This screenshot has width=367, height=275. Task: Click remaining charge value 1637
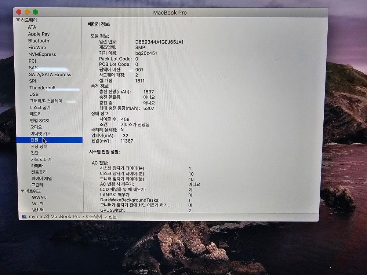coord(148,92)
